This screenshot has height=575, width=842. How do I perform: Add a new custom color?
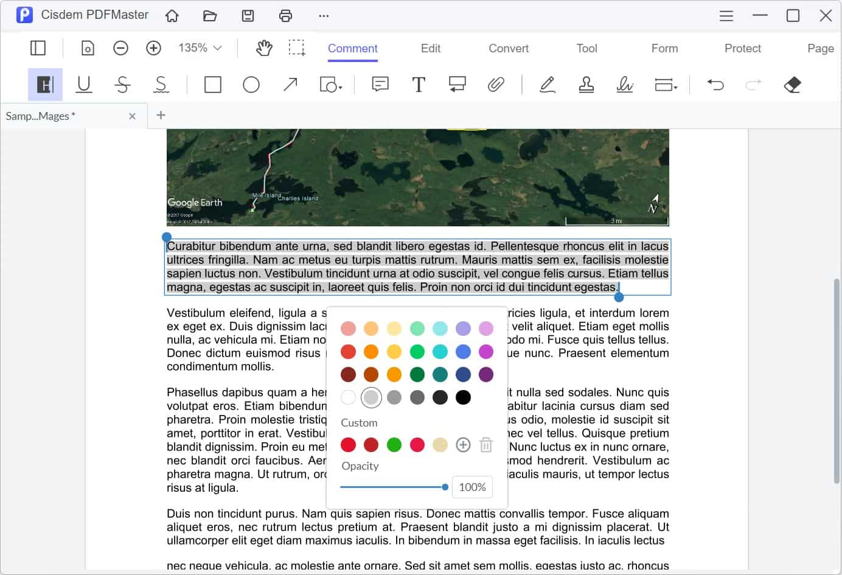(463, 445)
